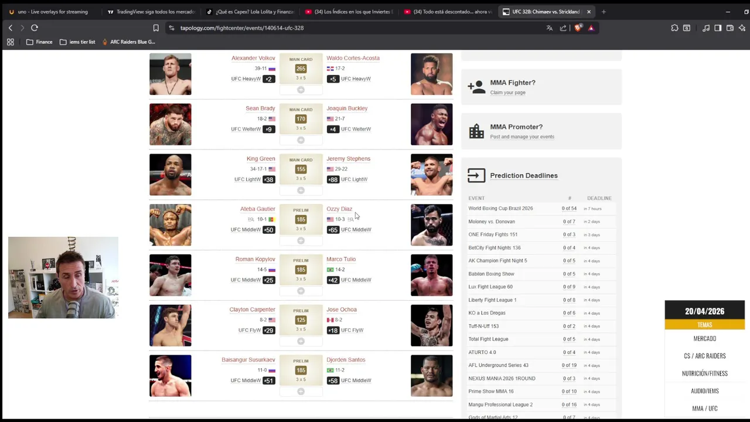This screenshot has width=750, height=422.
Task: Click the music note playlist toolbar icon
Action: coord(706,28)
